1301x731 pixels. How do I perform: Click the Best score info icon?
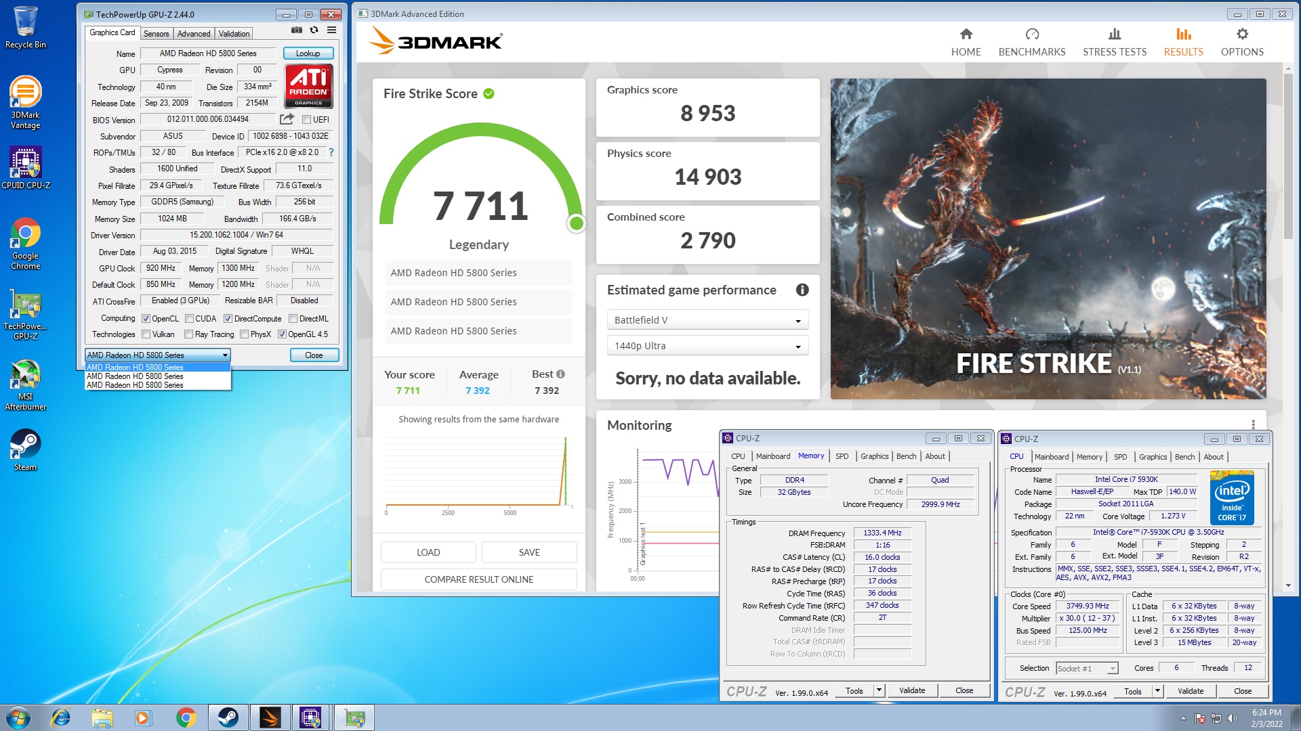point(560,374)
